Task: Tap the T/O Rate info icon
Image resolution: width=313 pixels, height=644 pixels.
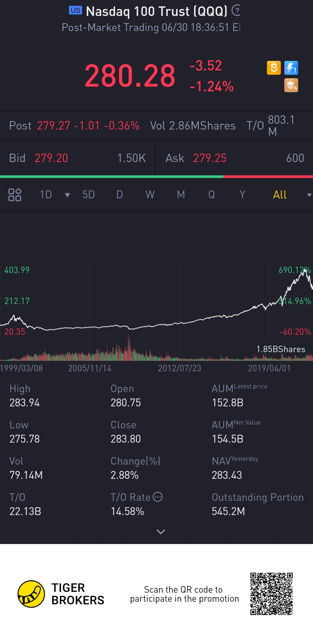Action: tap(158, 497)
